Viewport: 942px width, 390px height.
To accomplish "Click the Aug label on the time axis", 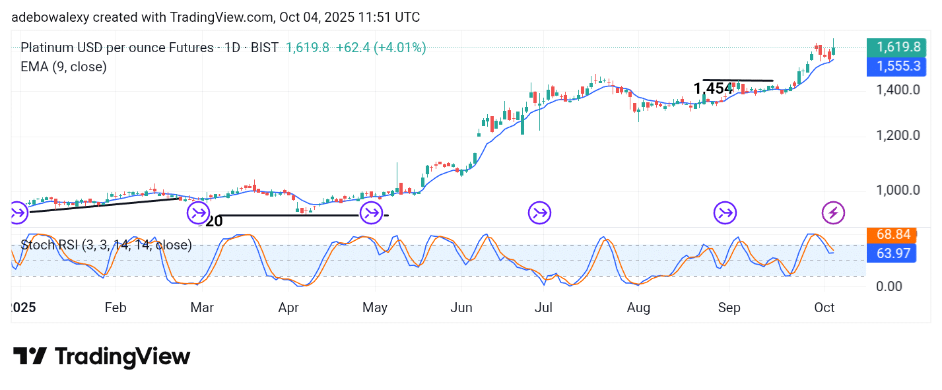I will [x=638, y=308].
